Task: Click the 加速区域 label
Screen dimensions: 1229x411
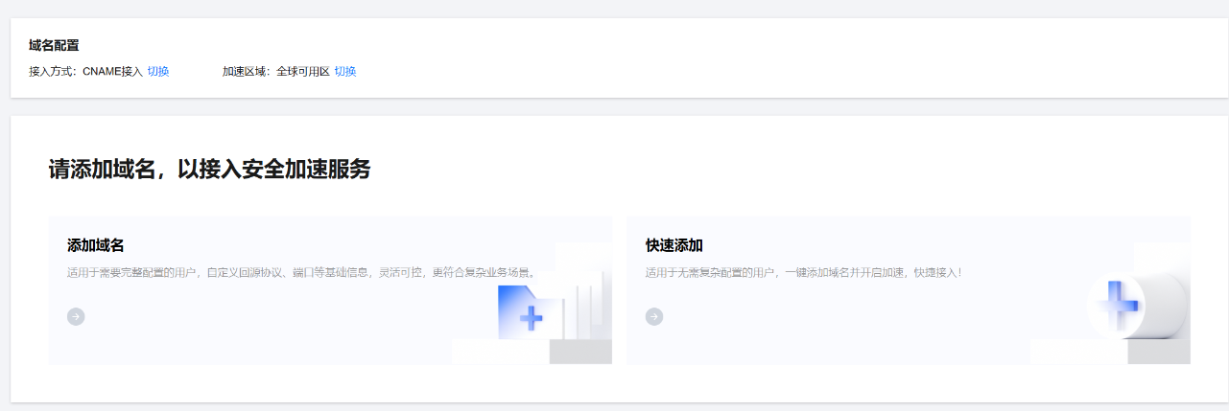Action: tap(248, 72)
